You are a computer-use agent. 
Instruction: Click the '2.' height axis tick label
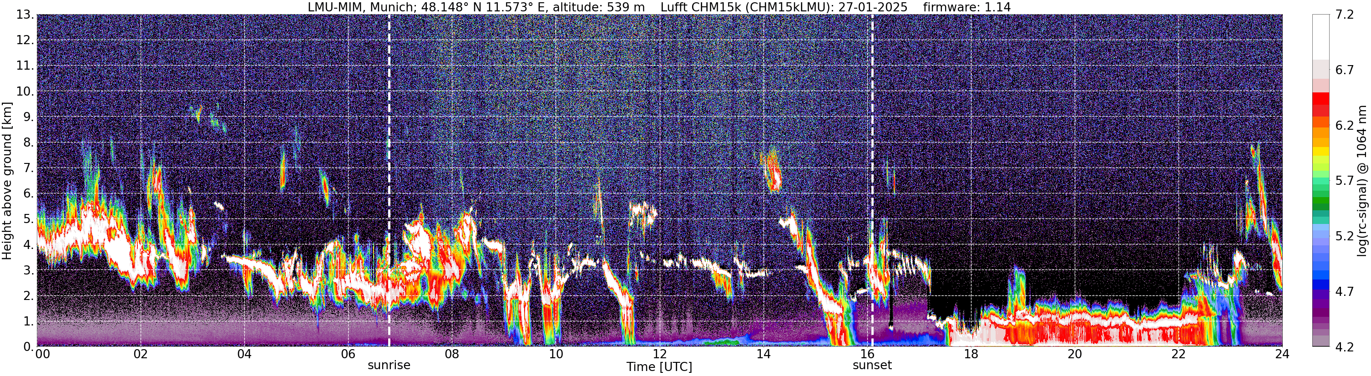coord(28,296)
